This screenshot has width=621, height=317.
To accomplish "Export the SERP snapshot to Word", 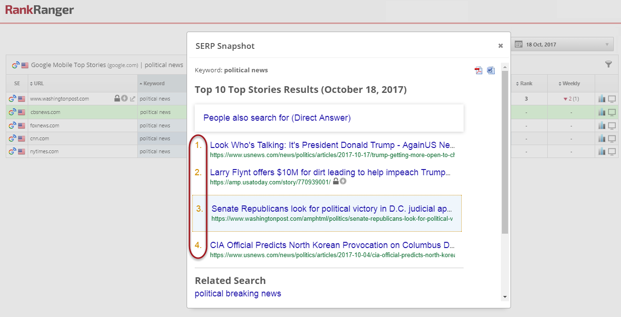I will pyautogui.click(x=491, y=71).
